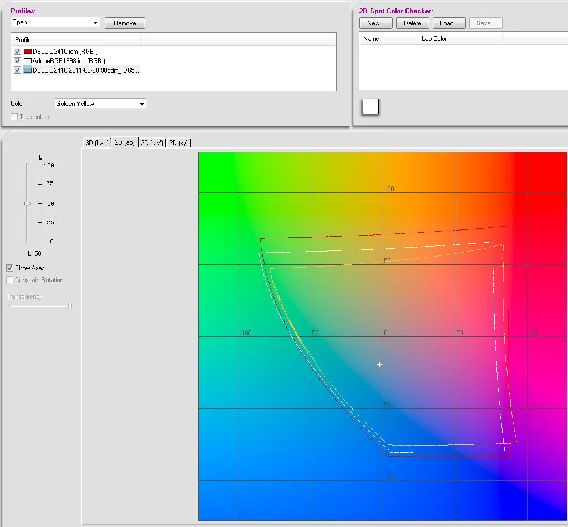Switch to the 2D (u'v') tab
568x527 pixels.
click(152, 143)
